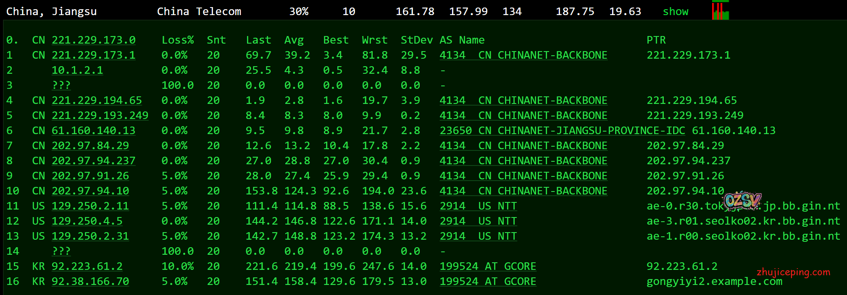Click the show link in top row

[x=675, y=12]
